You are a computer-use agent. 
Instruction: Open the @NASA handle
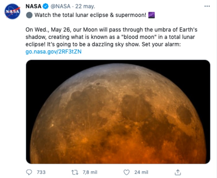click(60, 6)
